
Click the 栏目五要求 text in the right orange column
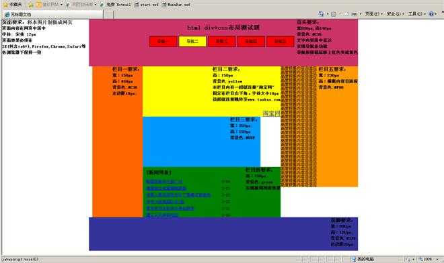pyautogui.click(x=332, y=69)
